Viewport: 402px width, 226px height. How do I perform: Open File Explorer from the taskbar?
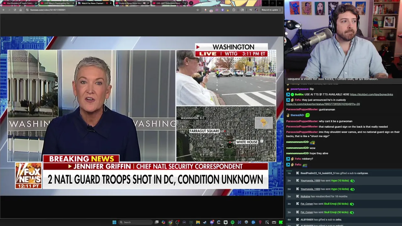198,222
